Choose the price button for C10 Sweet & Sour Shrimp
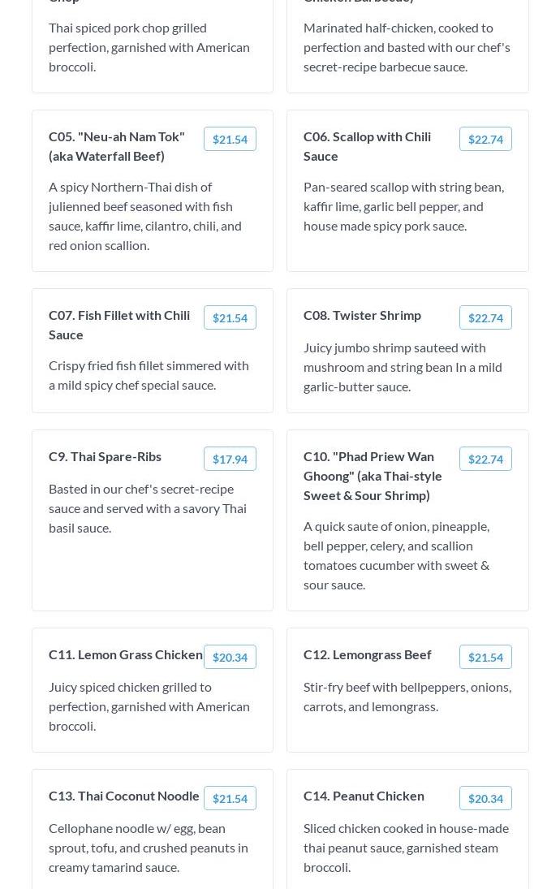 tap(485, 460)
